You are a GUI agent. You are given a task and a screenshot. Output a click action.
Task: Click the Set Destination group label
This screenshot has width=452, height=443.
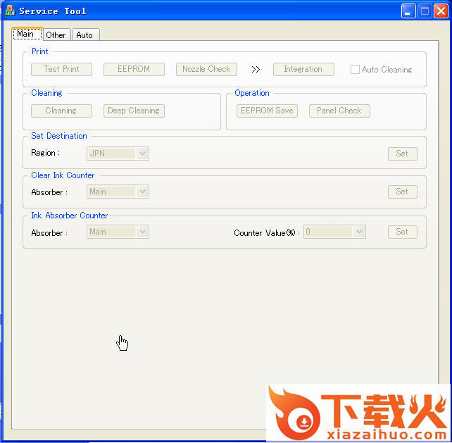(x=59, y=136)
